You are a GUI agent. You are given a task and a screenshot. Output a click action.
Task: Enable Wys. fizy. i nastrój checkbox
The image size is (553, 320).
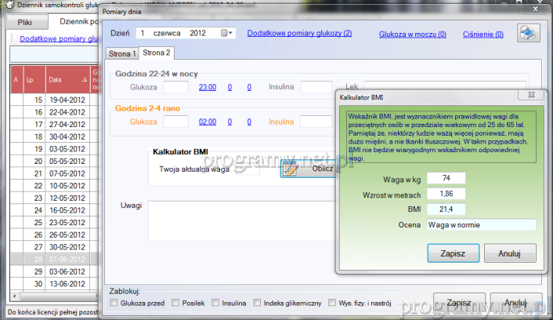(334, 302)
